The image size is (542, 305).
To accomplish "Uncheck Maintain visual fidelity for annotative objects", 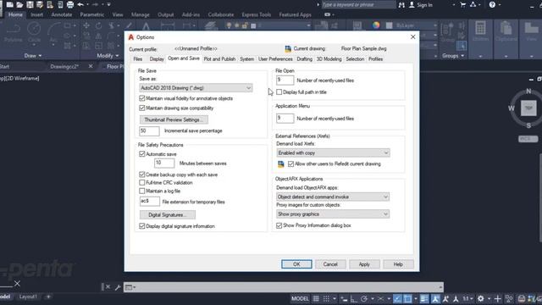I will pyautogui.click(x=141, y=98).
